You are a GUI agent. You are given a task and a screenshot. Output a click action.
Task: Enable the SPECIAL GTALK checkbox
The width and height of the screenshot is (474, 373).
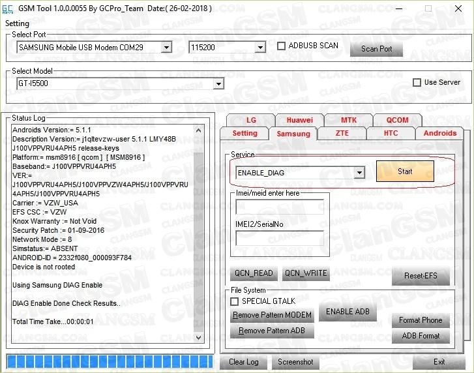click(234, 301)
